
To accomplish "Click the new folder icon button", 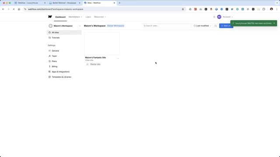I will pyautogui.click(x=216, y=26).
